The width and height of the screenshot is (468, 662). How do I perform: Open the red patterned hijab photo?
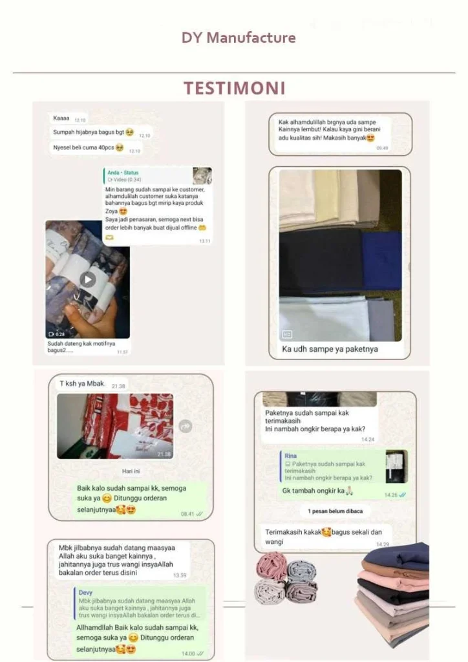[115, 426]
